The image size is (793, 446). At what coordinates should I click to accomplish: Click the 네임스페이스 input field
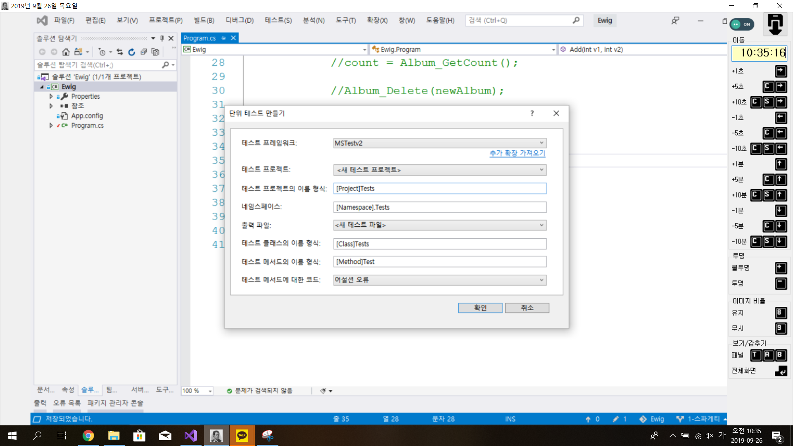coord(439,207)
